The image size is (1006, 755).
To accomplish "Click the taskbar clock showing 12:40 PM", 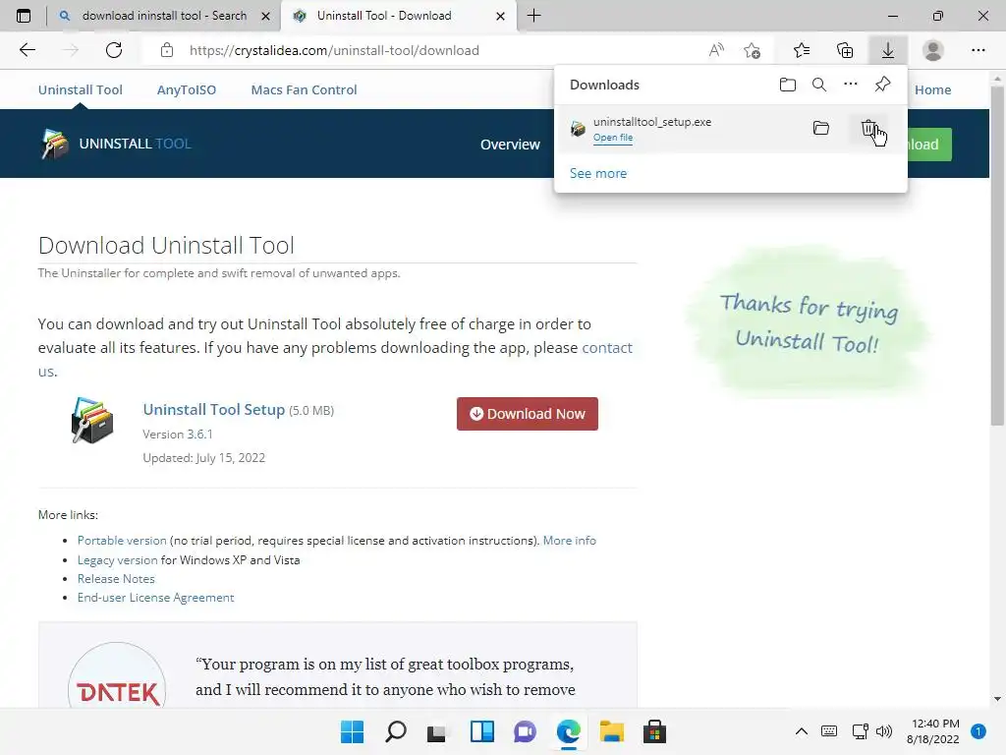I will pos(933,731).
